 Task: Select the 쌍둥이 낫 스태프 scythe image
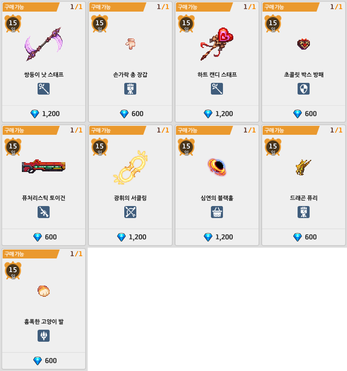point(44,44)
